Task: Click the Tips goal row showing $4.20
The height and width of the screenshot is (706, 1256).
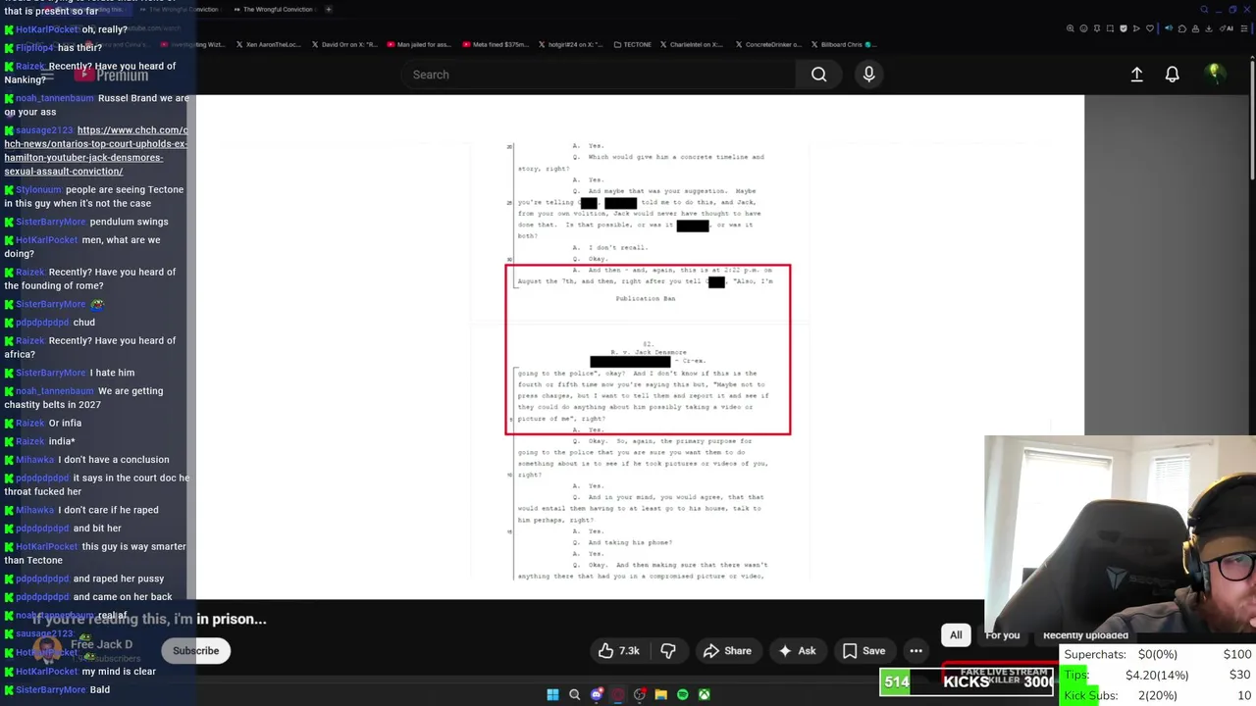Action: [x=1158, y=675]
